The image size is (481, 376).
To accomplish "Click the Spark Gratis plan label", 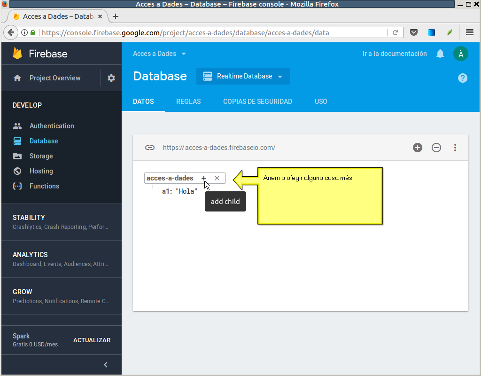I will click(x=35, y=340).
